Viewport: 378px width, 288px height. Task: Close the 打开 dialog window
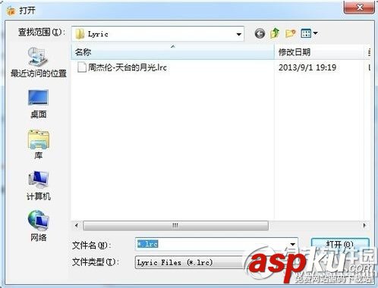[x=359, y=8]
